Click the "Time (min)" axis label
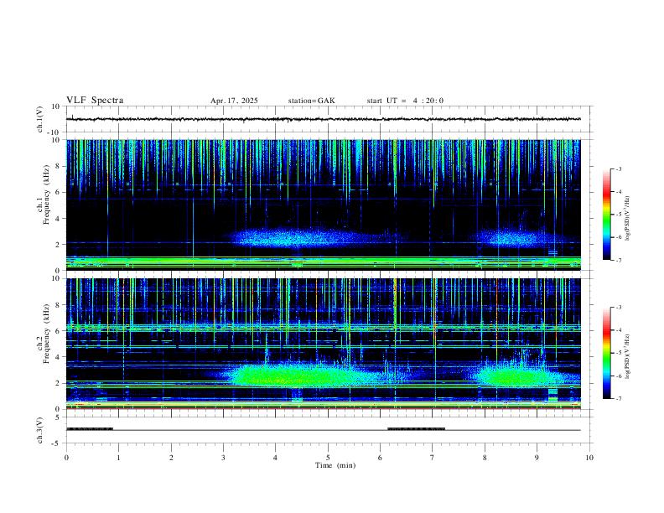Viewport: 664px width, 513px height. point(335,465)
